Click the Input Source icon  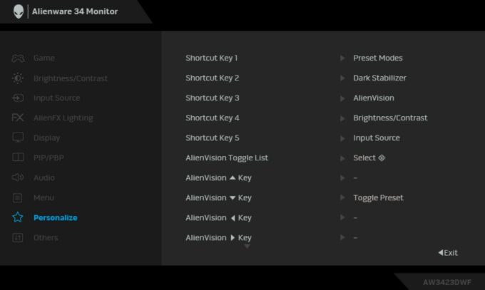[x=19, y=98]
